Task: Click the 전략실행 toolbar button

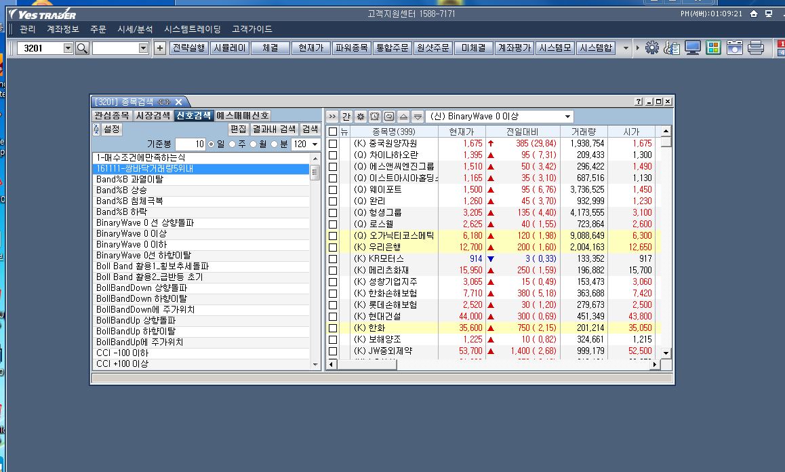Action: (188, 48)
